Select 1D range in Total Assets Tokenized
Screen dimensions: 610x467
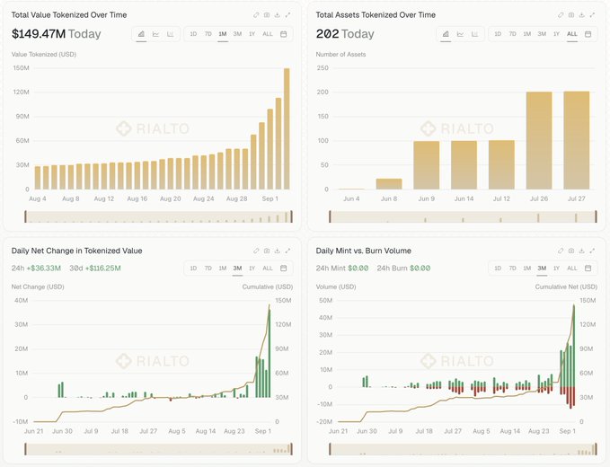[498, 34]
